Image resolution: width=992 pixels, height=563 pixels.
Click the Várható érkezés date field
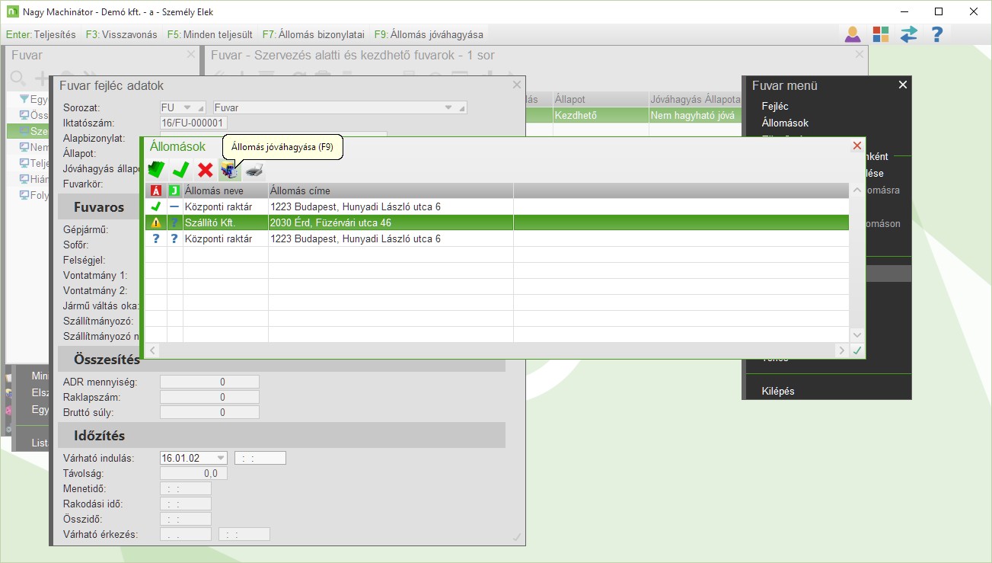pyautogui.click(x=186, y=534)
